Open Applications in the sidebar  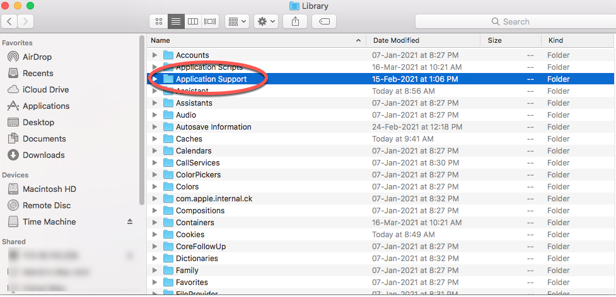coord(38,106)
